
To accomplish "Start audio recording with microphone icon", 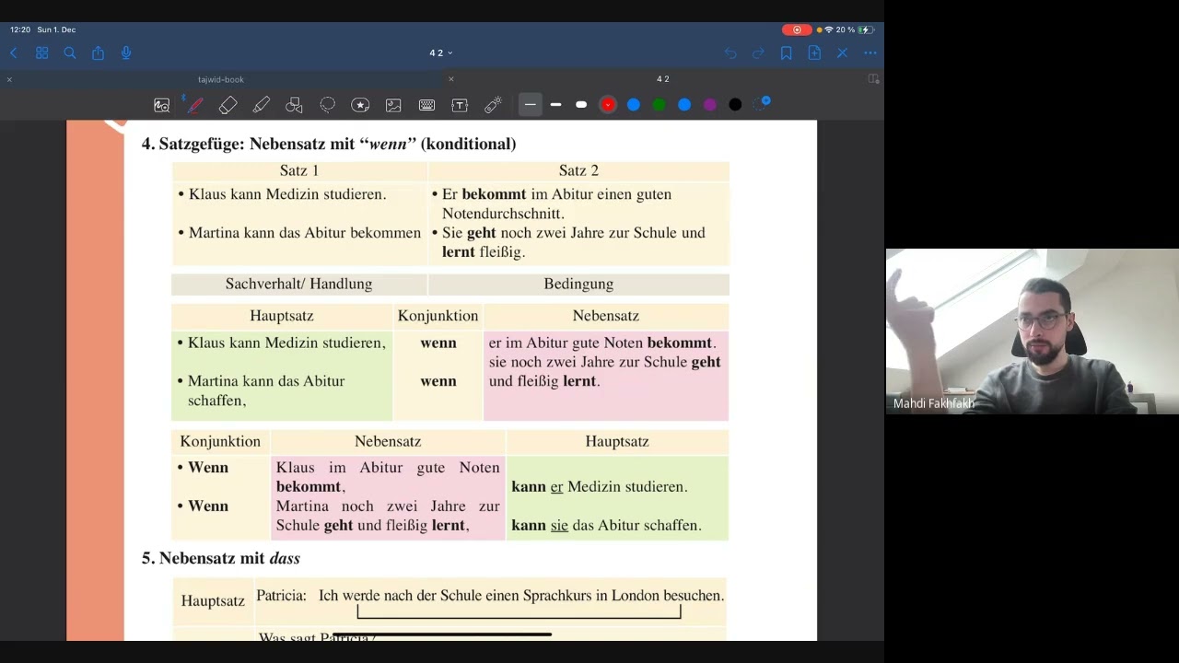I will pyautogui.click(x=126, y=53).
